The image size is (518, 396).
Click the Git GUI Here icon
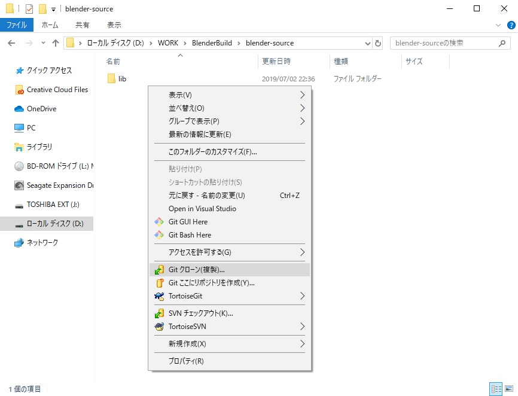(x=159, y=221)
